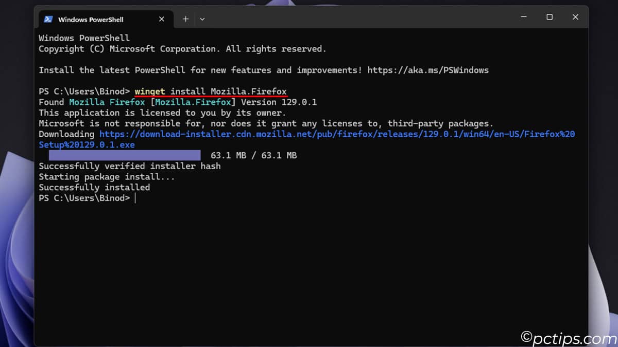This screenshot has height=347, width=618.
Task: Click the verified installer hash message
Action: coord(130,166)
